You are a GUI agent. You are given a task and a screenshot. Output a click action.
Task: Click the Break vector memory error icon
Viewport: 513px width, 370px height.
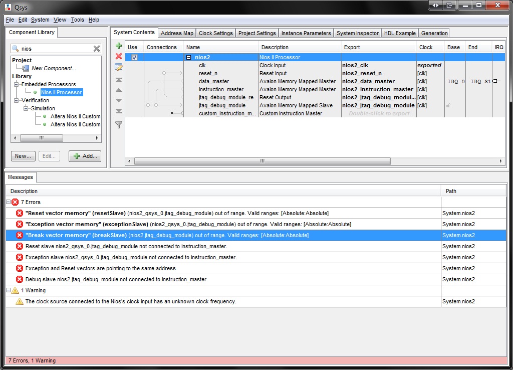[20, 235]
